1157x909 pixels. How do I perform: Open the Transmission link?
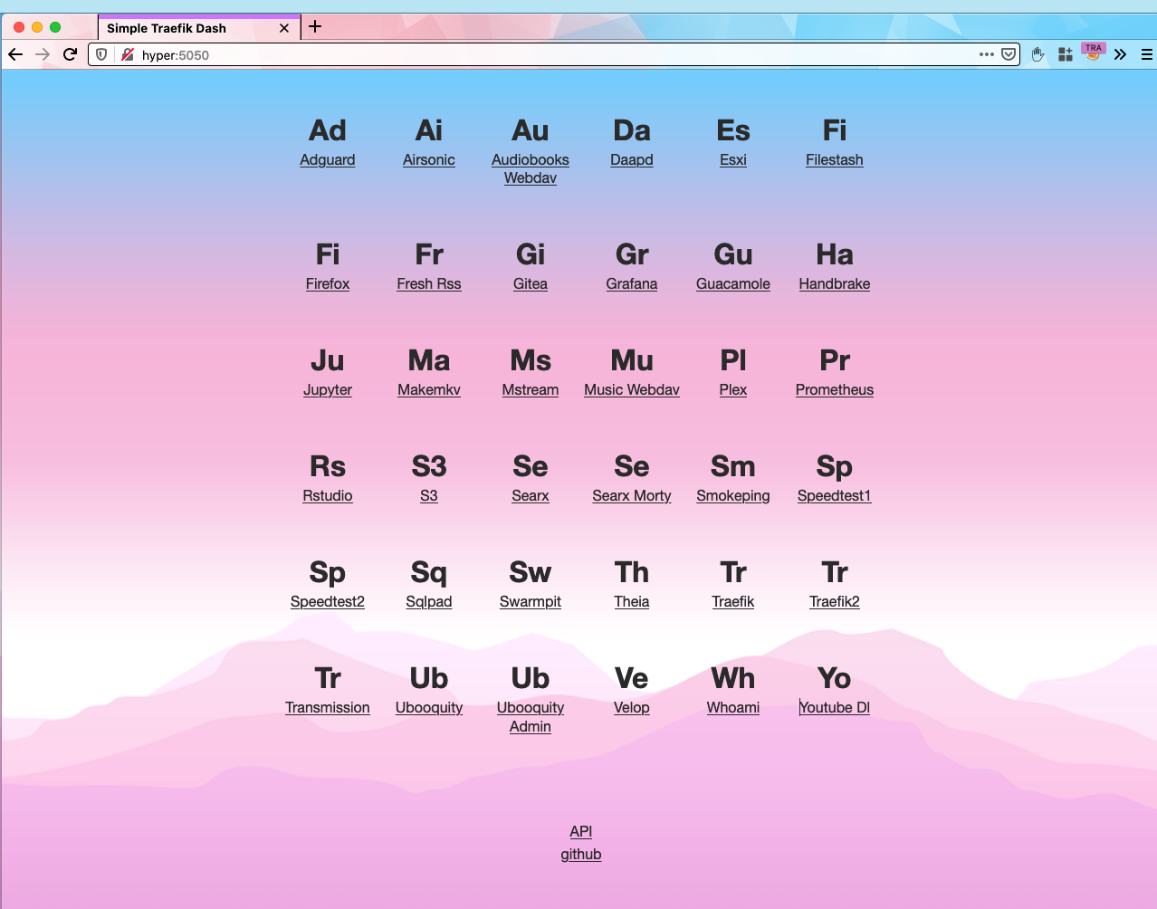328,707
